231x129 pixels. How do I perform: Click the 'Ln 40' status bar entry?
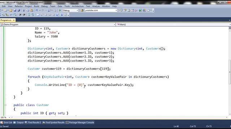pos(176,126)
